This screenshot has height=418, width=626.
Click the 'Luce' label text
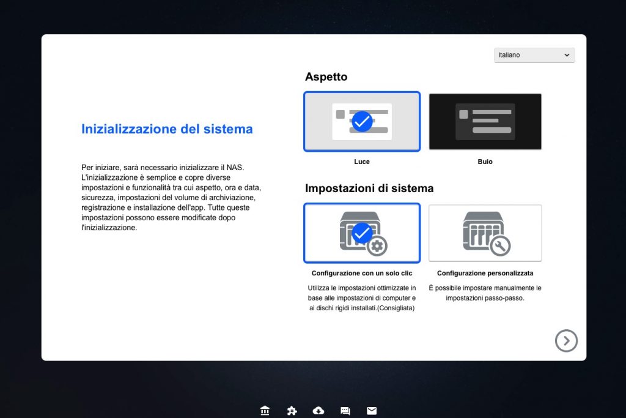click(362, 162)
